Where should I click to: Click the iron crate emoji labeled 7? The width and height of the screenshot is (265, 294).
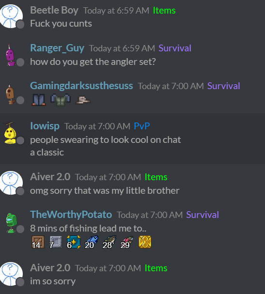pyautogui.click(x=56, y=242)
